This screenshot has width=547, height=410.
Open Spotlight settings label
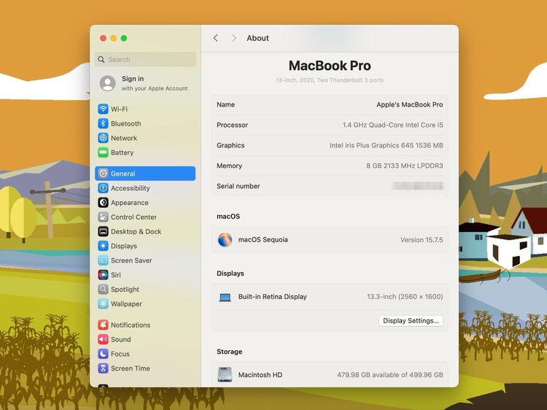click(x=125, y=290)
